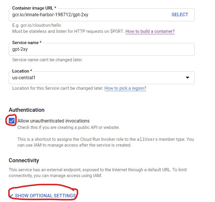Click the 'Allow unauthenticated invocations' label text

click(53, 121)
